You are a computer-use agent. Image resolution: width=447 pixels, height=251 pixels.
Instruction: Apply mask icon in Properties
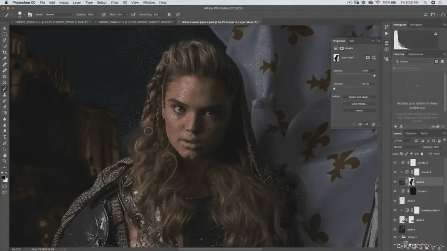click(360, 124)
